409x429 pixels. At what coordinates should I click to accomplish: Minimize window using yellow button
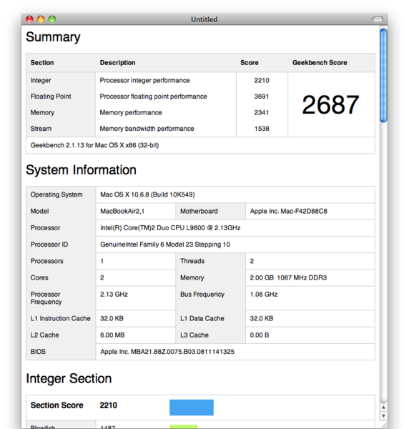click(x=41, y=19)
